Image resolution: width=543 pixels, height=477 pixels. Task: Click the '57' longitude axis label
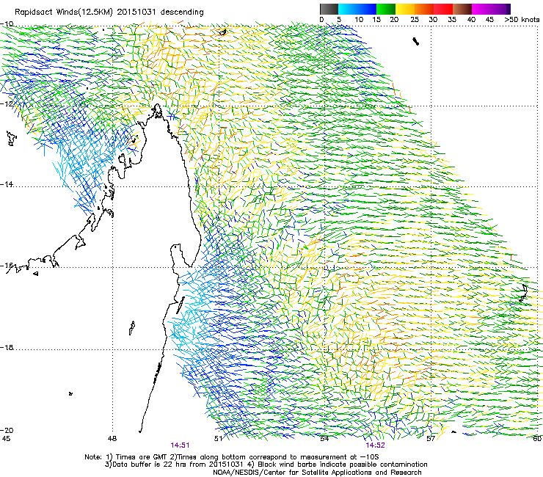click(x=431, y=439)
